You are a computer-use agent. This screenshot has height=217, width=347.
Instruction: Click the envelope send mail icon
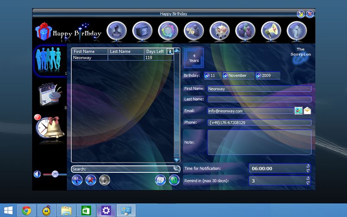(308, 111)
